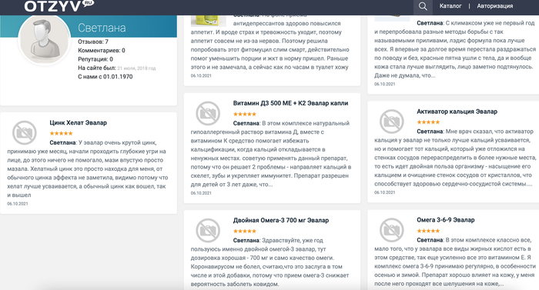Viewport: 539px width, 290px height.
Task: Click the 'На сайте был' last-visit line
Action: [116, 68]
